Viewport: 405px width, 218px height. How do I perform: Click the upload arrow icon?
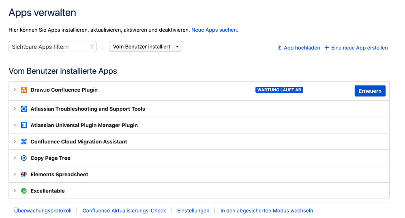coord(279,48)
